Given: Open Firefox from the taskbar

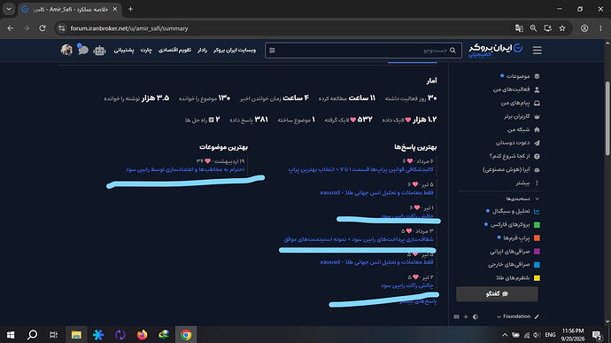Looking at the screenshot, I should 143,335.
